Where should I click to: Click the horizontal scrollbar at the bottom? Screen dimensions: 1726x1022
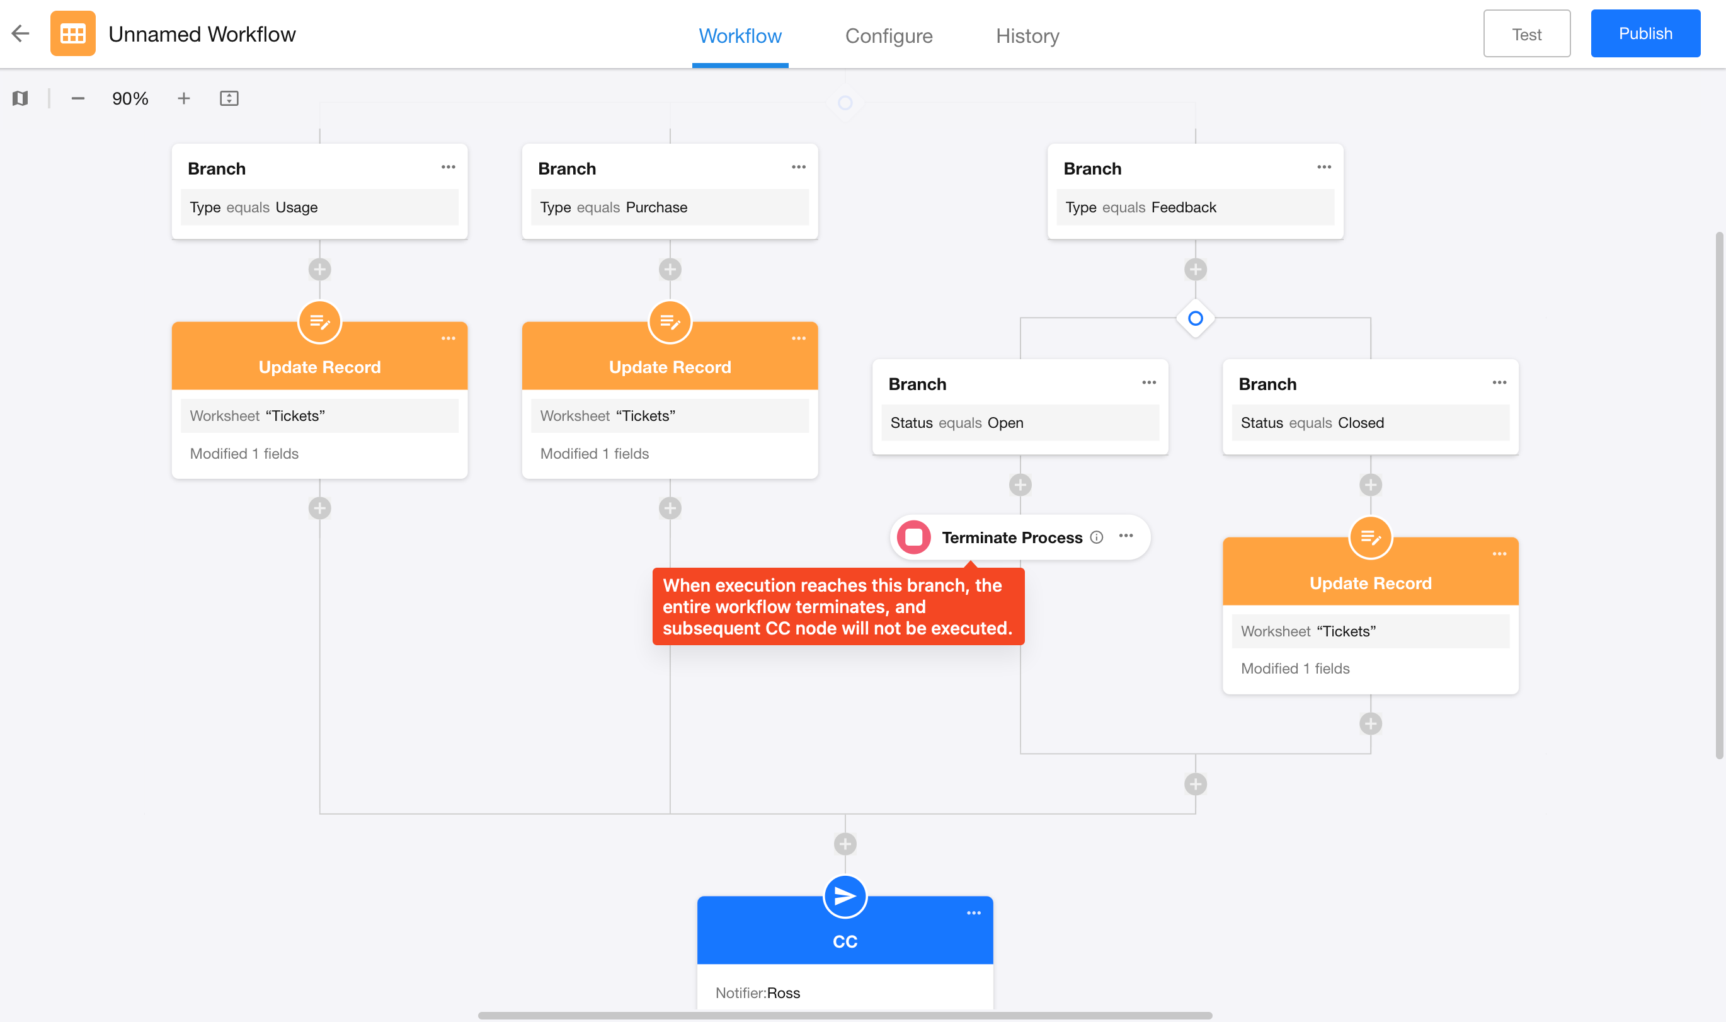845,1015
